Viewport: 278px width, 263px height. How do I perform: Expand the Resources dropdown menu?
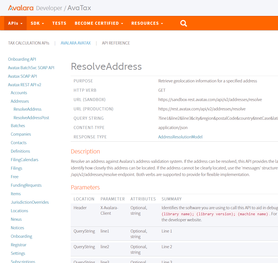coord(147,23)
